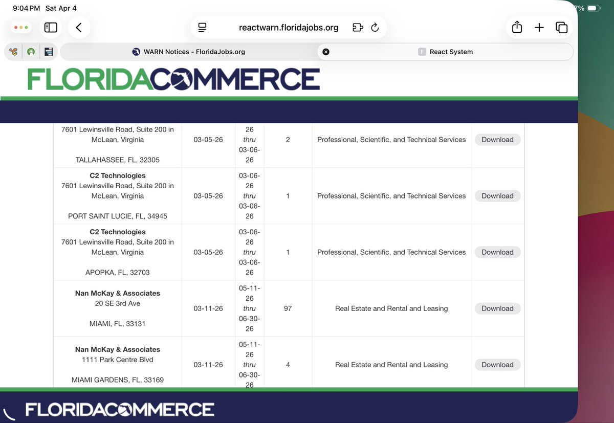Select the text TALLAHASSEE, FL, 32305
The width and height of the screenshot is (614, 423).
[118, 160]
